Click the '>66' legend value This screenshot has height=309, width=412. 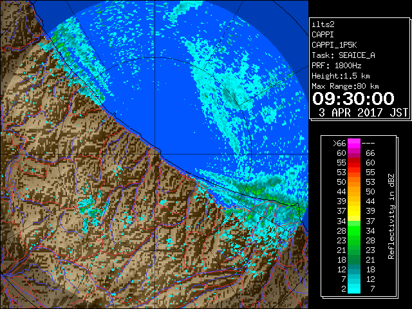point(340,144)
